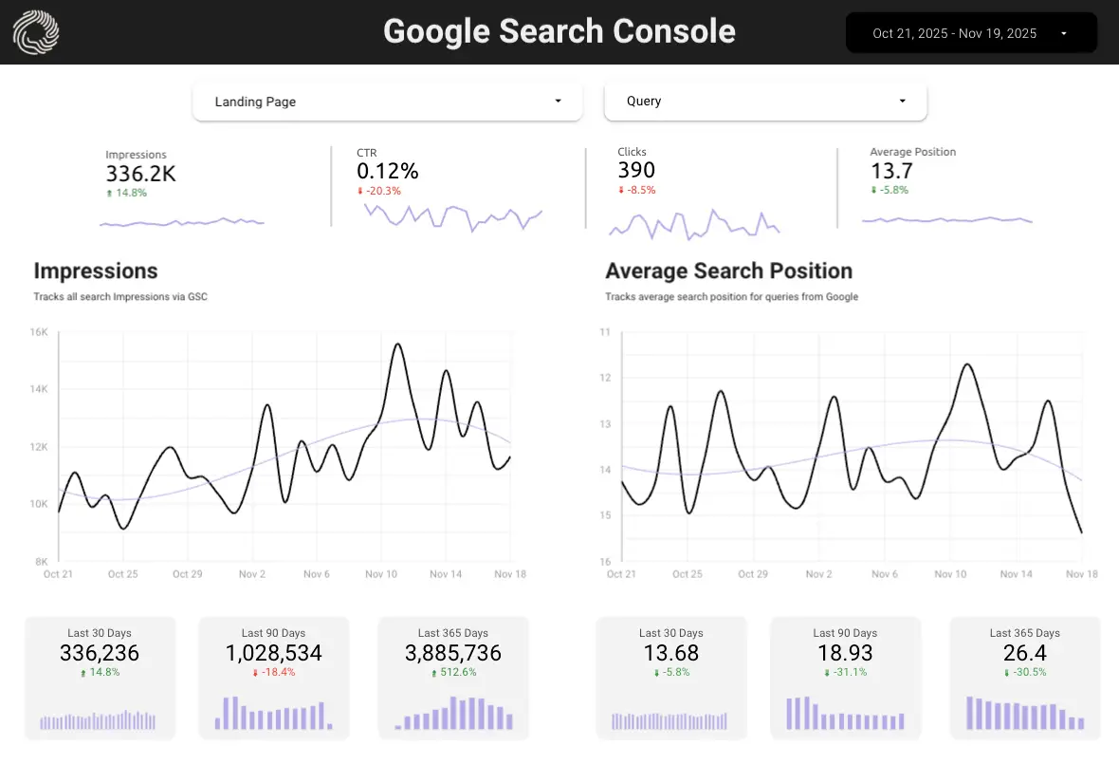Click the CTR sparkline chart
1119x764 pixels.
(452, 217)
